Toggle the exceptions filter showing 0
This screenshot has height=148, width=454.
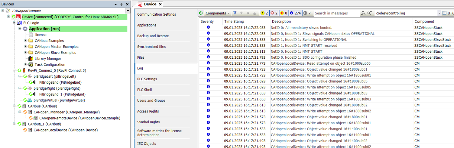pyautogui.click(x=284, y=13)
